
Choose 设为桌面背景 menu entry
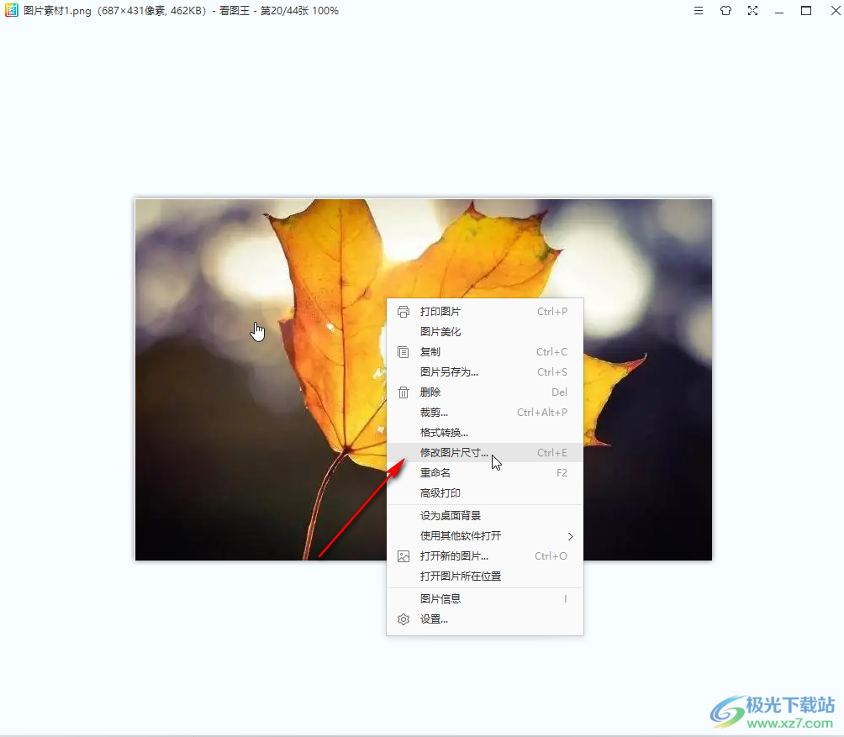pyautogui.click(x=484, y=516)
